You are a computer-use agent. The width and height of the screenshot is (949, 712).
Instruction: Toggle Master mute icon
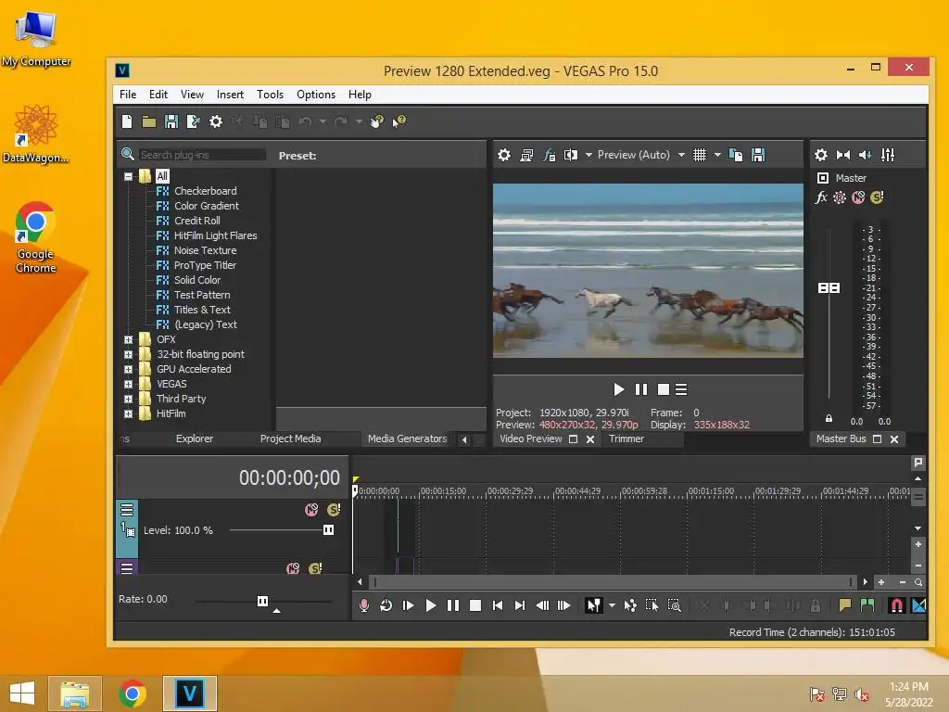point(858,197)
